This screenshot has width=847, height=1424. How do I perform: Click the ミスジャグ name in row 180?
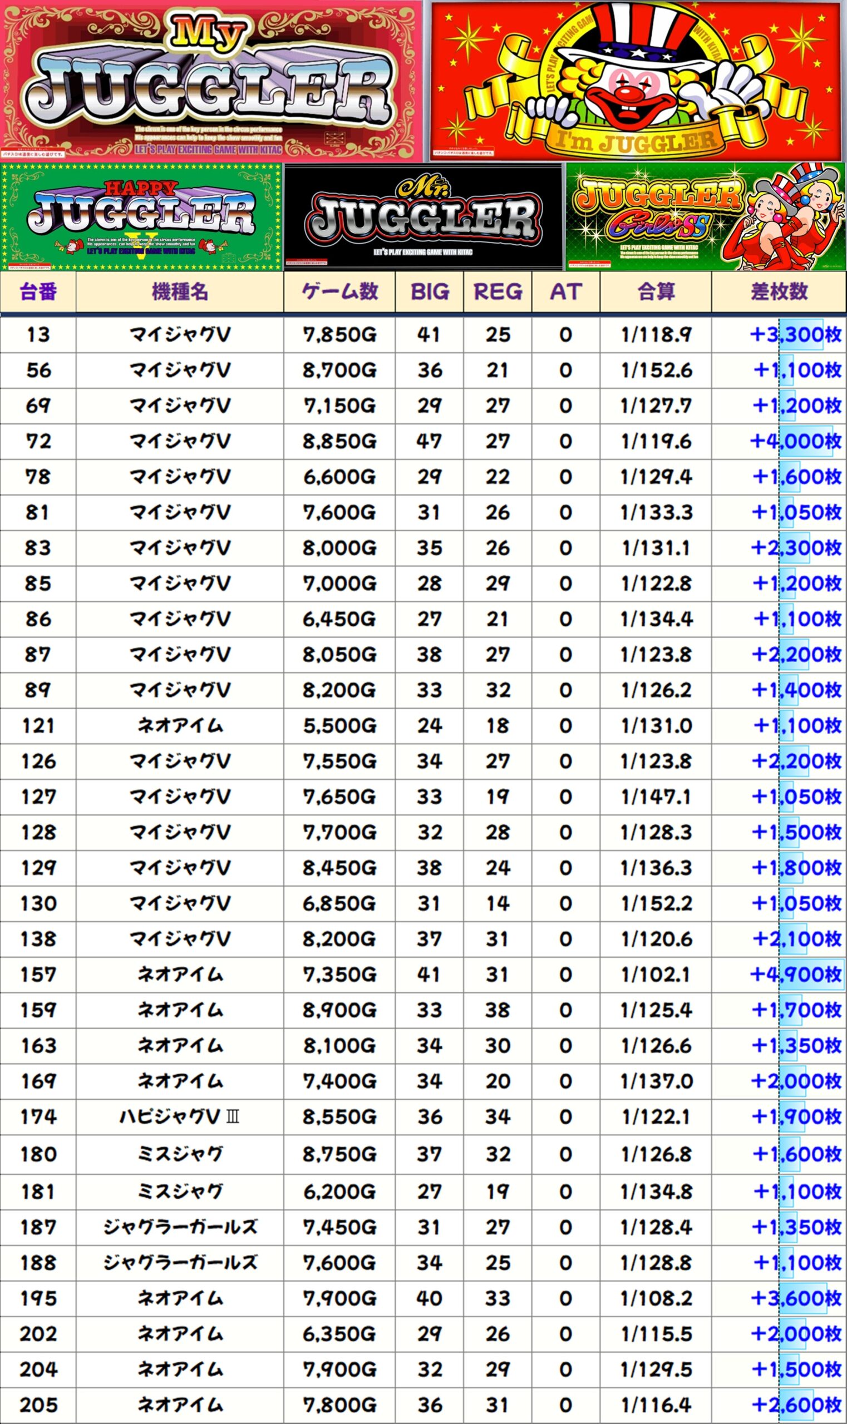click(180, 1154)
